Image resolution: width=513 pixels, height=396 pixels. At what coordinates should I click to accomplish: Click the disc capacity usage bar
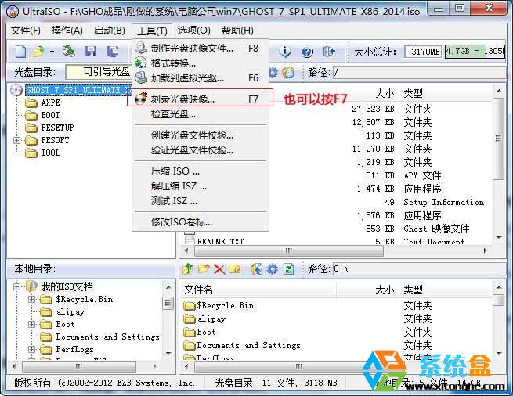click(475, 52)
